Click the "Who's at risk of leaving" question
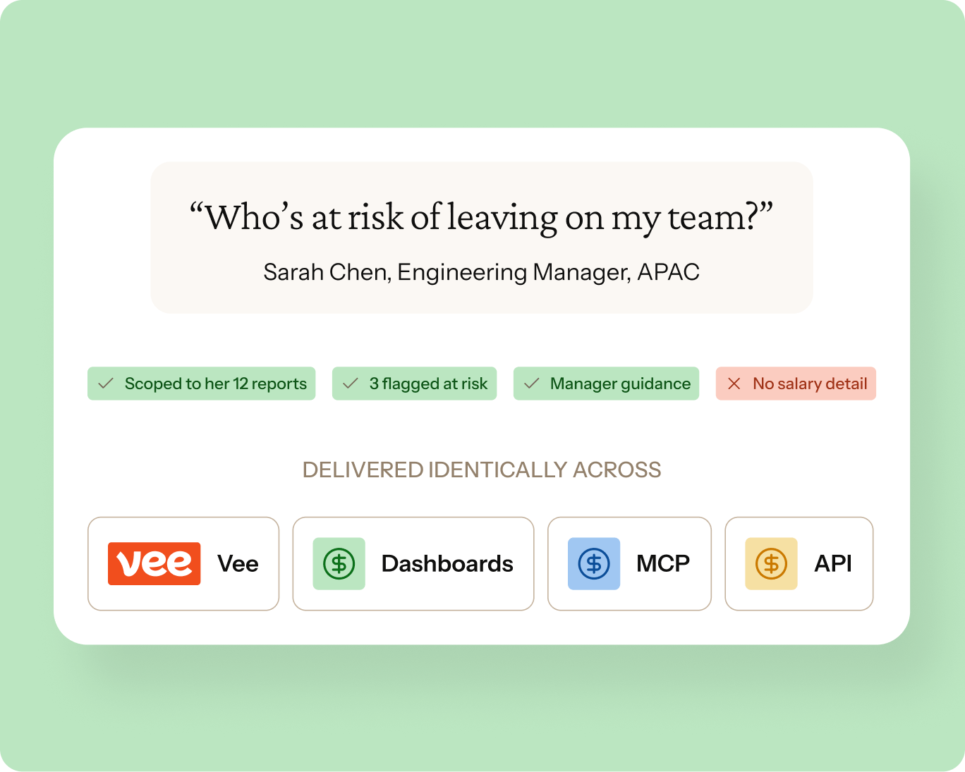This screenshot has height=772, width=965. (482, 217)
